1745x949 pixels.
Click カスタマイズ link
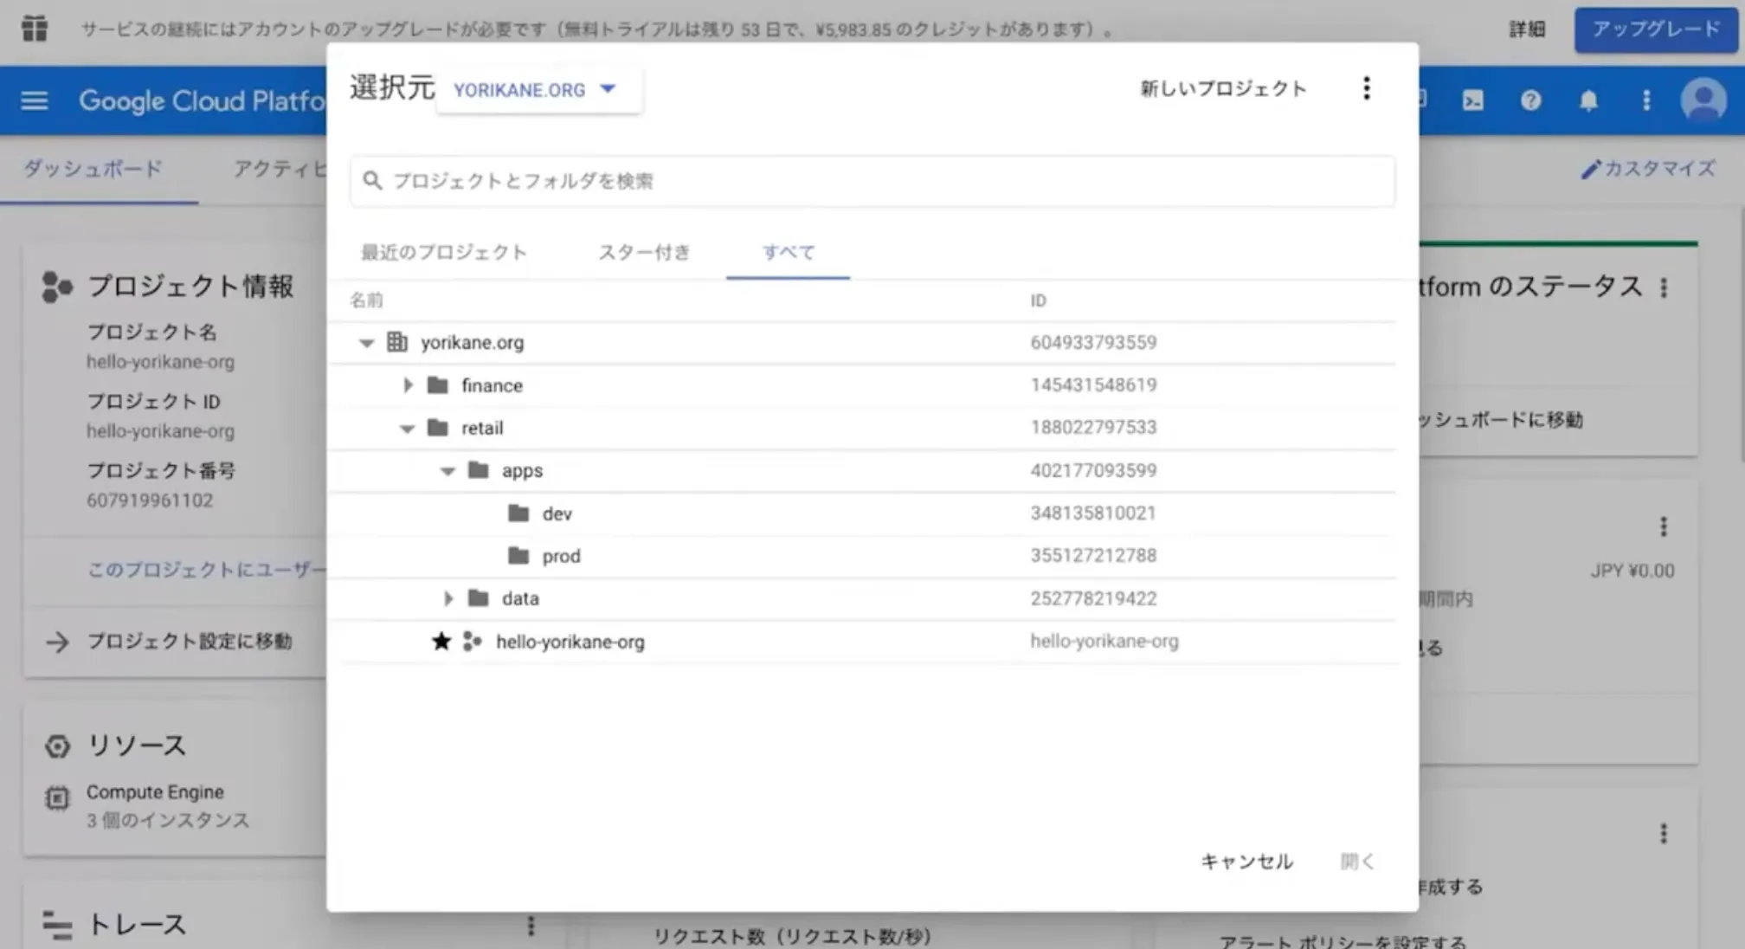pyautogui.click(x=1648, y=169)
